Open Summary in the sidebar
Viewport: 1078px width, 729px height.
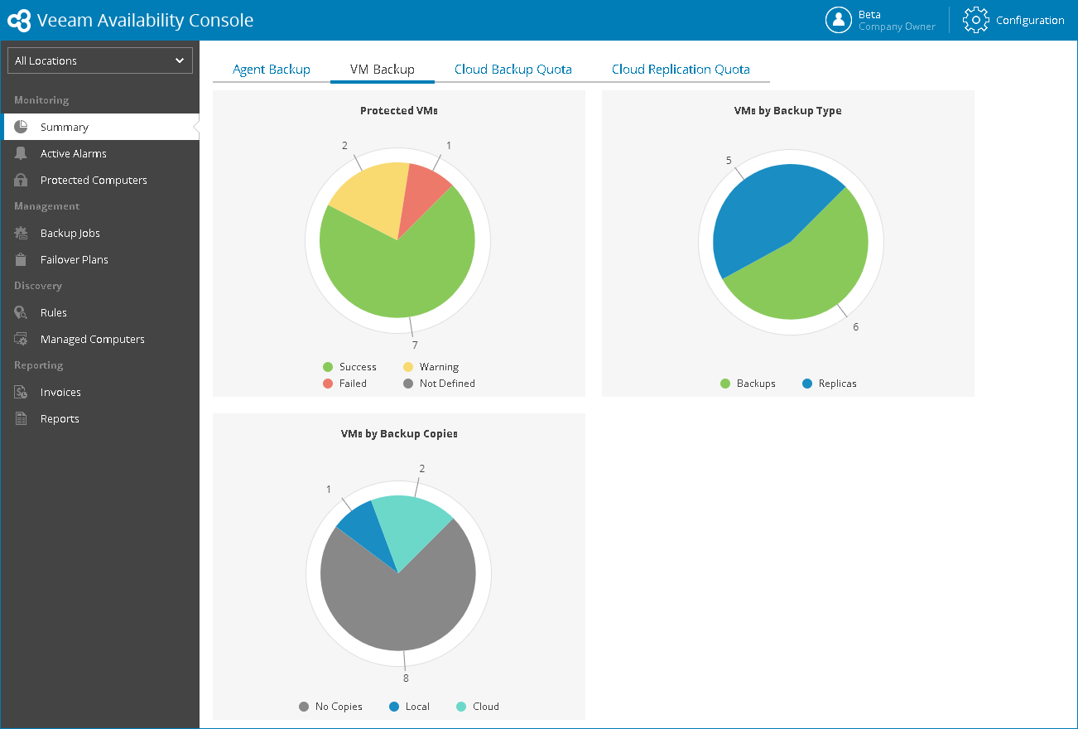coord(100,127)
